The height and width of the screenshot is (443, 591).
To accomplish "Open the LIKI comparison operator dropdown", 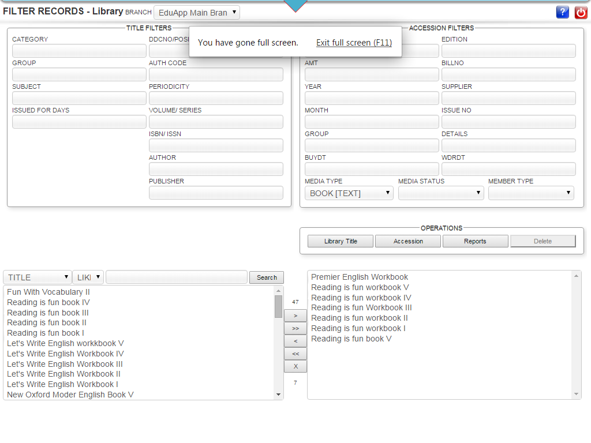I will [x=87, y=277].
